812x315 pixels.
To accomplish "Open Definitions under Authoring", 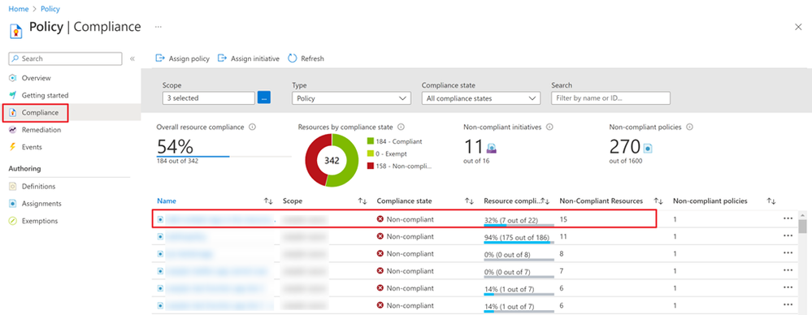I will (x=38, y=186).
